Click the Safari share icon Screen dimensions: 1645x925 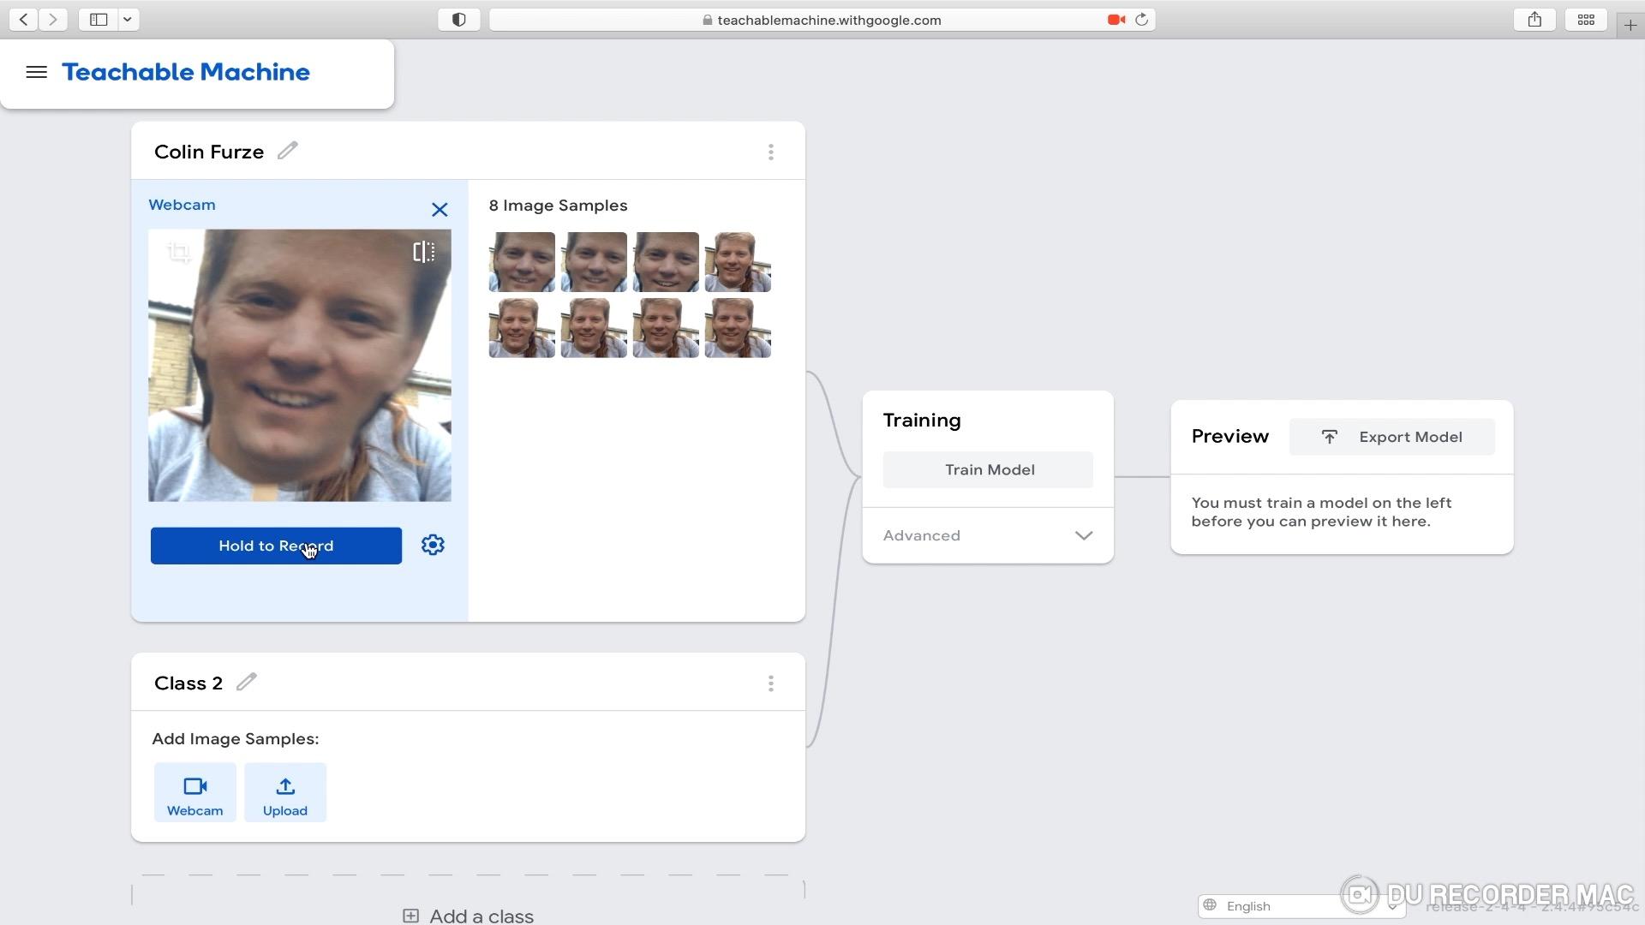pos(1534,20)
